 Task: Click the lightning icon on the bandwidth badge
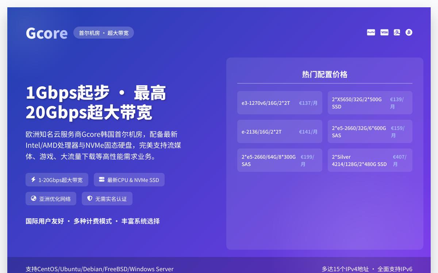click(x=33, y=179)
